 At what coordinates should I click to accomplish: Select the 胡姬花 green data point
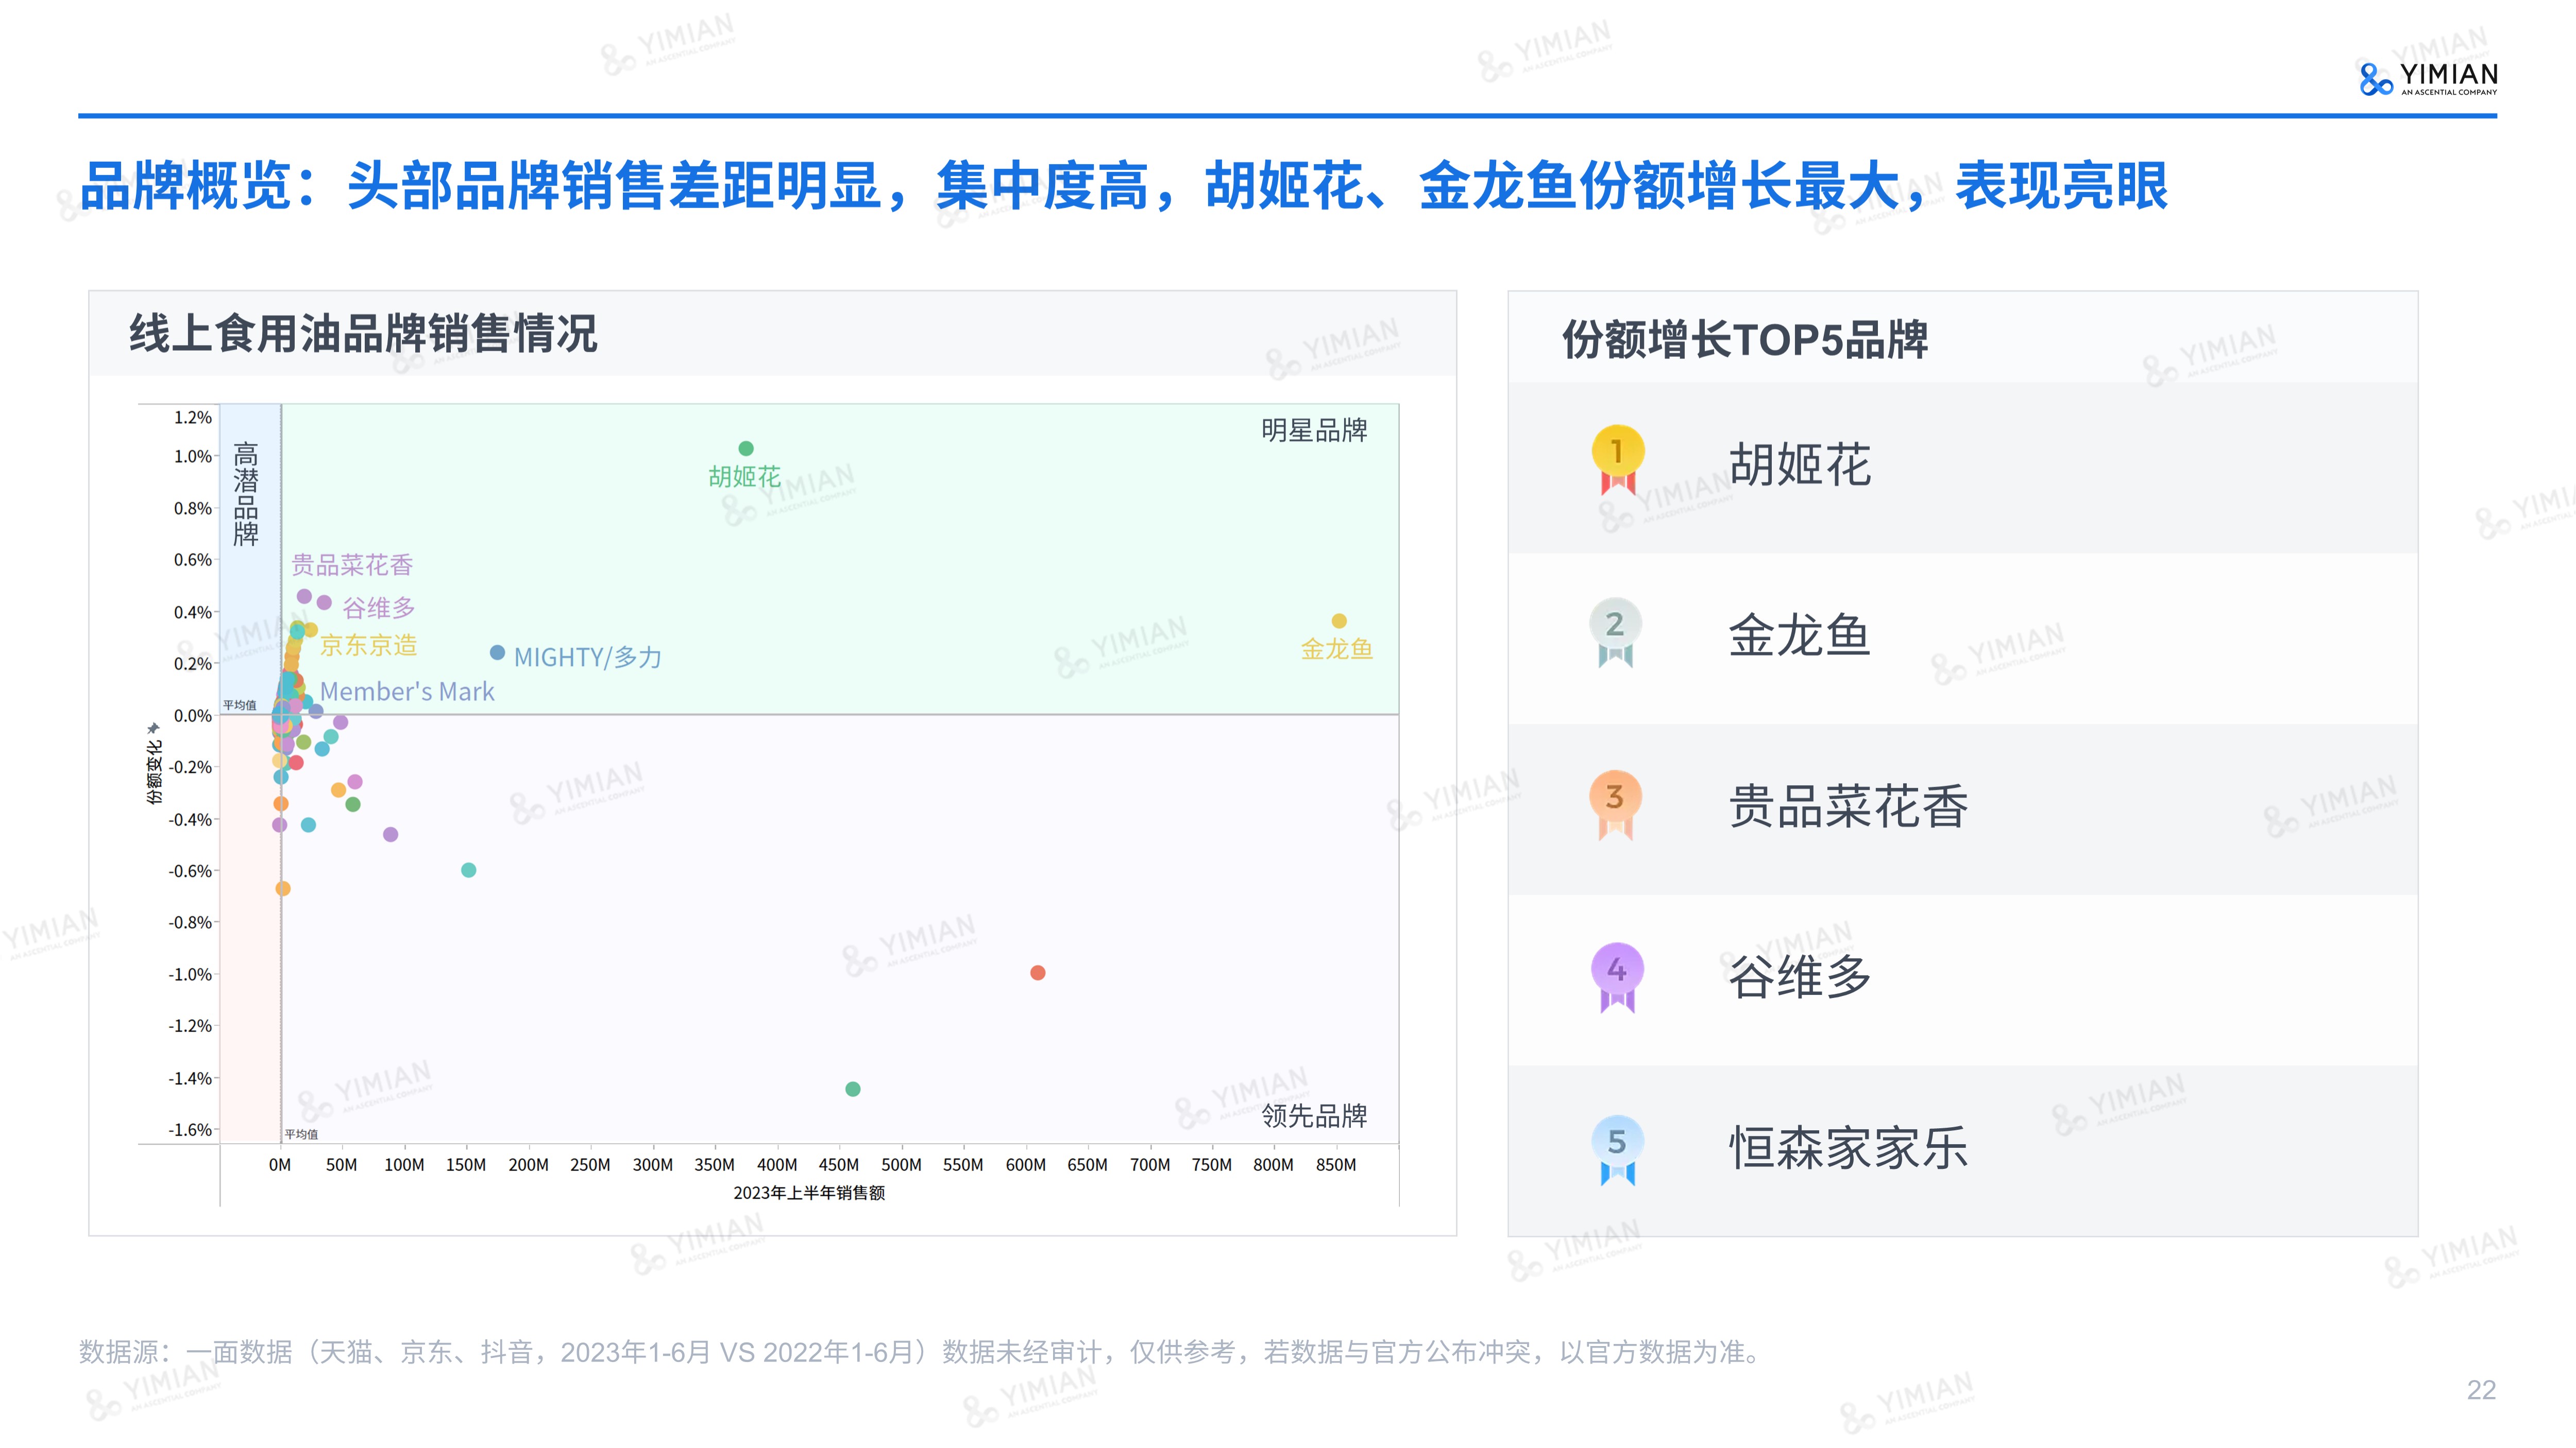(x=746, y=449)
